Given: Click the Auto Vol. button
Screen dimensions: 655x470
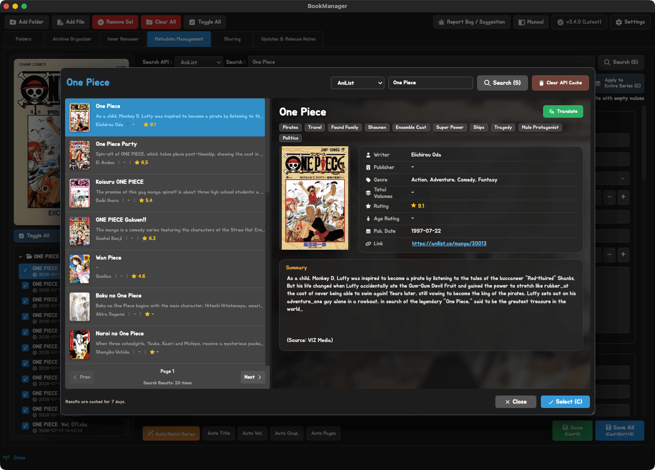Looking at the screenshot, I should click(x=252, y=433).
